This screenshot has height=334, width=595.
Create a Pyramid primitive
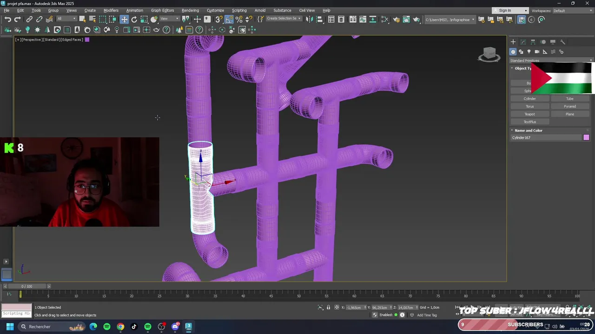[x=569, y=106]
